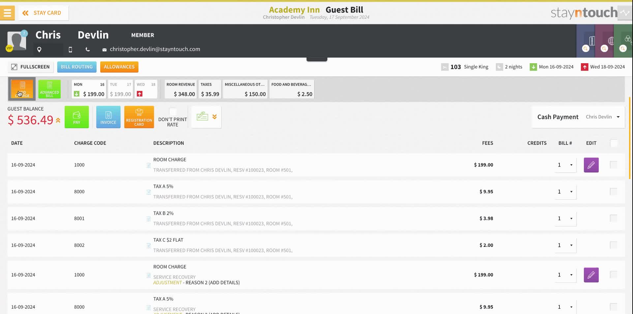Open Allowances
Screen dimensions: 633x314
coord(119,67)
